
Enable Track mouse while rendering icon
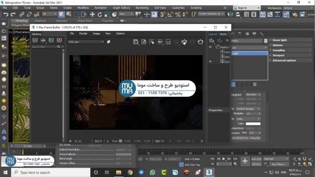(x=152, y=42)
